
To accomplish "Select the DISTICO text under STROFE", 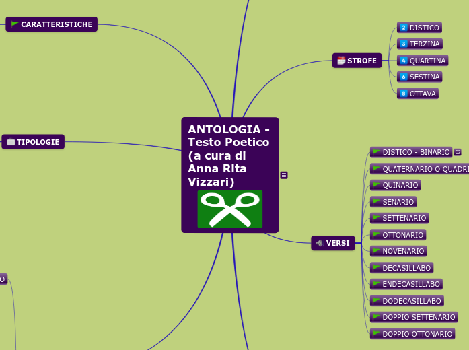I will click(x=424, y=28).
